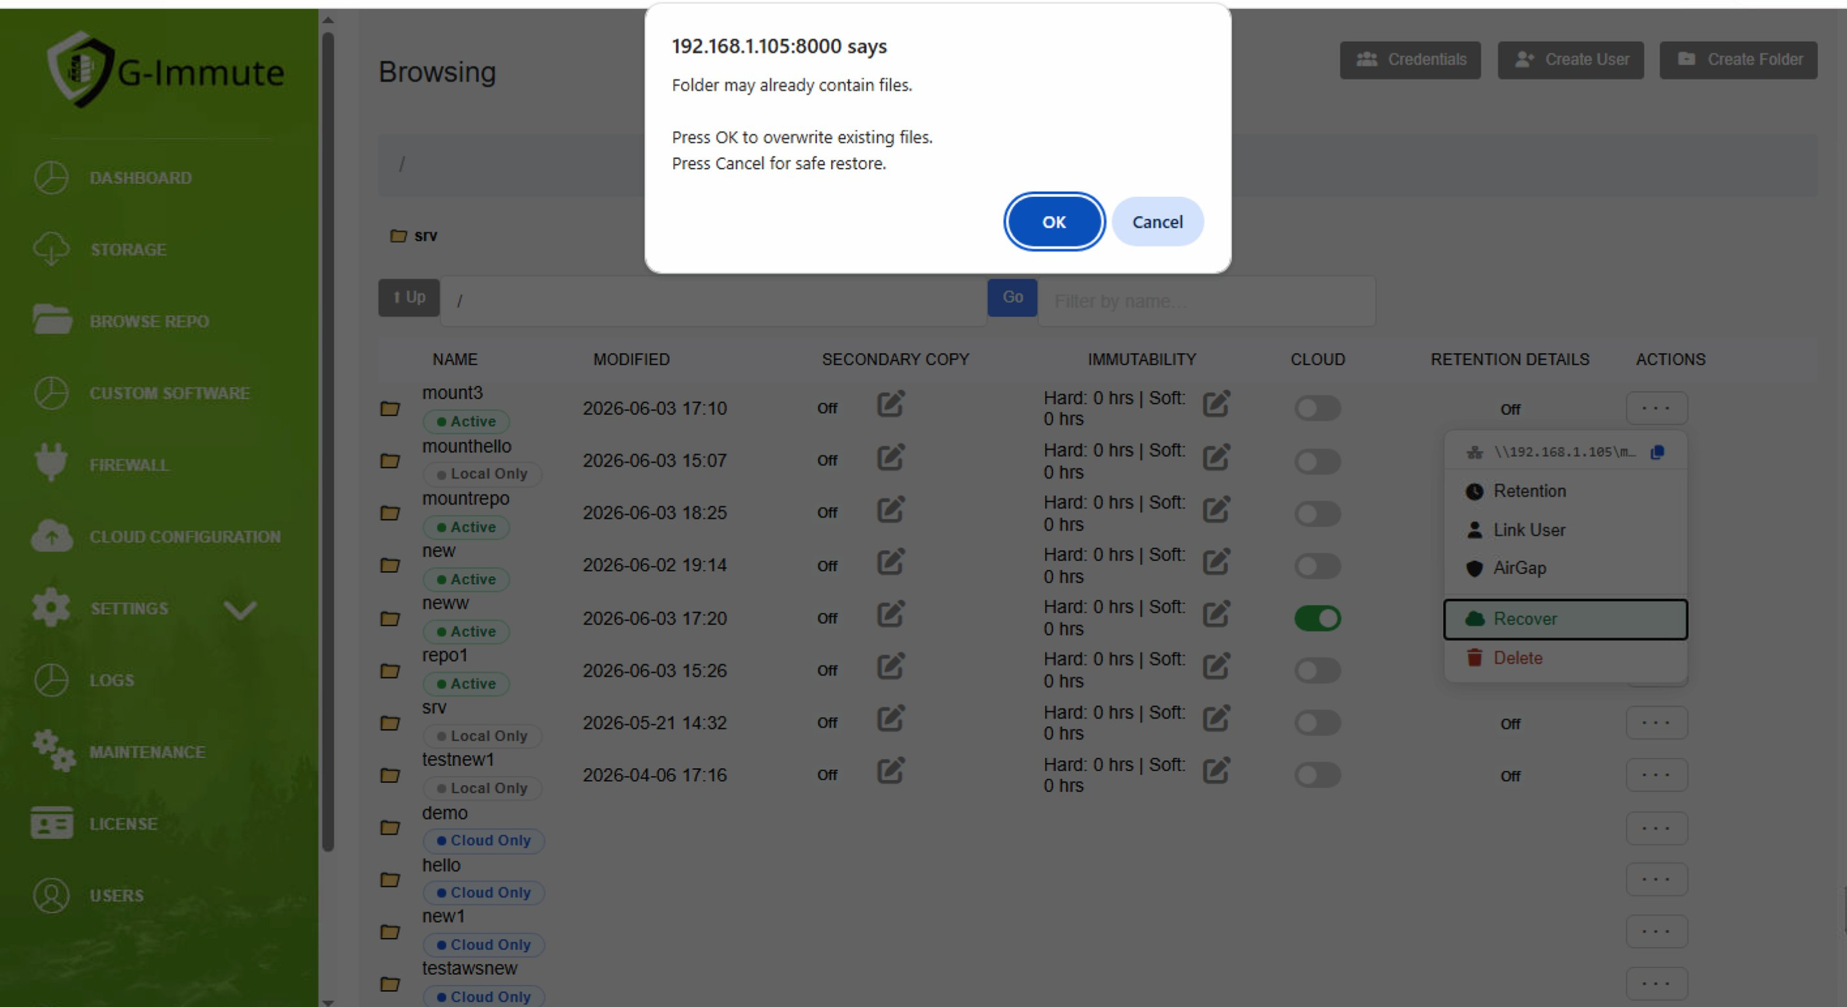This screenshot has height=1007, width=1847.
Task: Click the Settings gear icon
Action: pos(51,608)
